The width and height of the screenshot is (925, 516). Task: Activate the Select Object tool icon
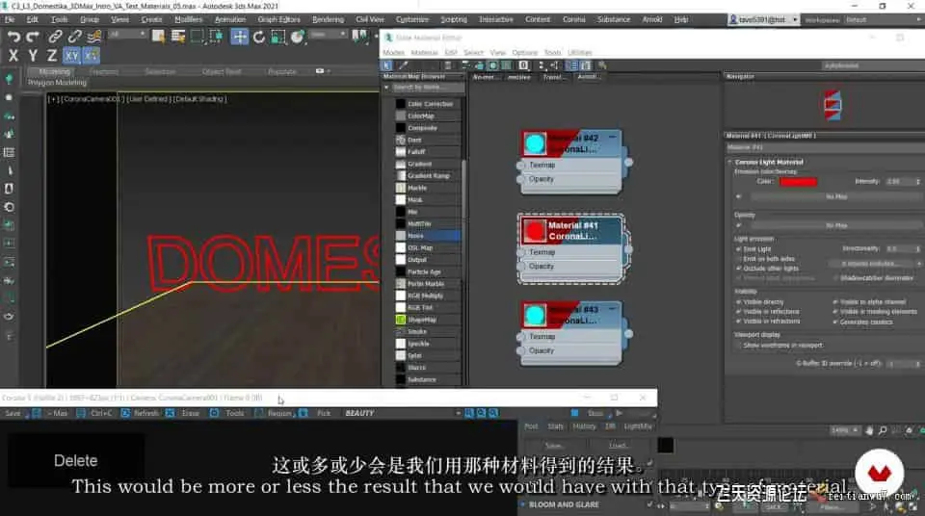pos(158,37)
